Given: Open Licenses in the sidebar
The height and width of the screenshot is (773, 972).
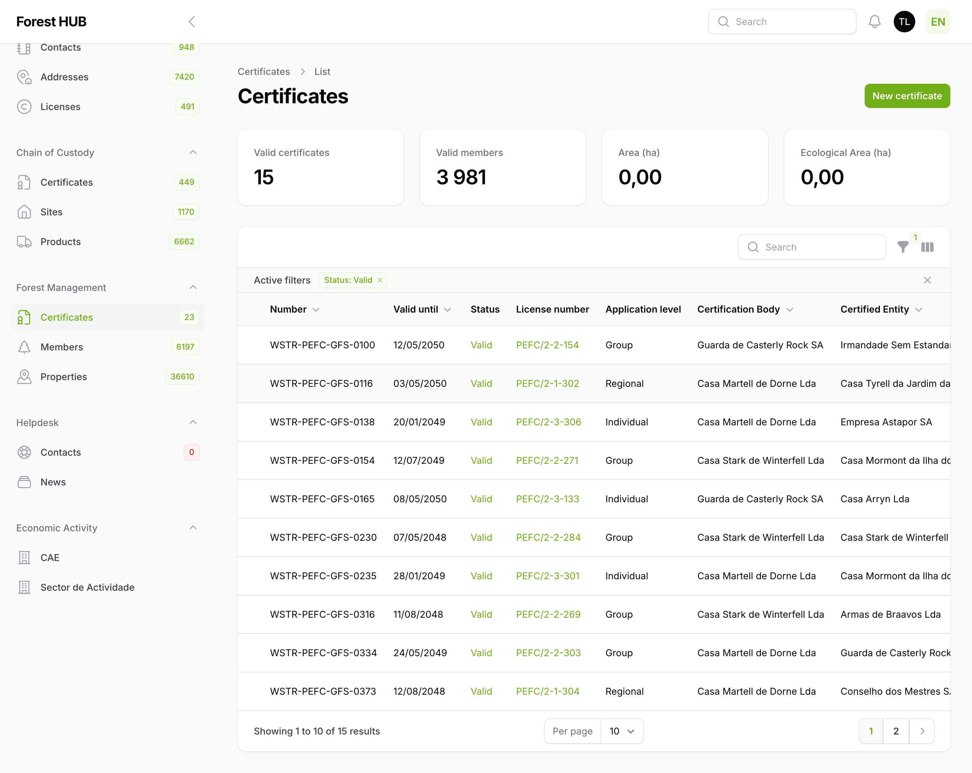Looking at the screenshot, I should [x=108, y=106].
